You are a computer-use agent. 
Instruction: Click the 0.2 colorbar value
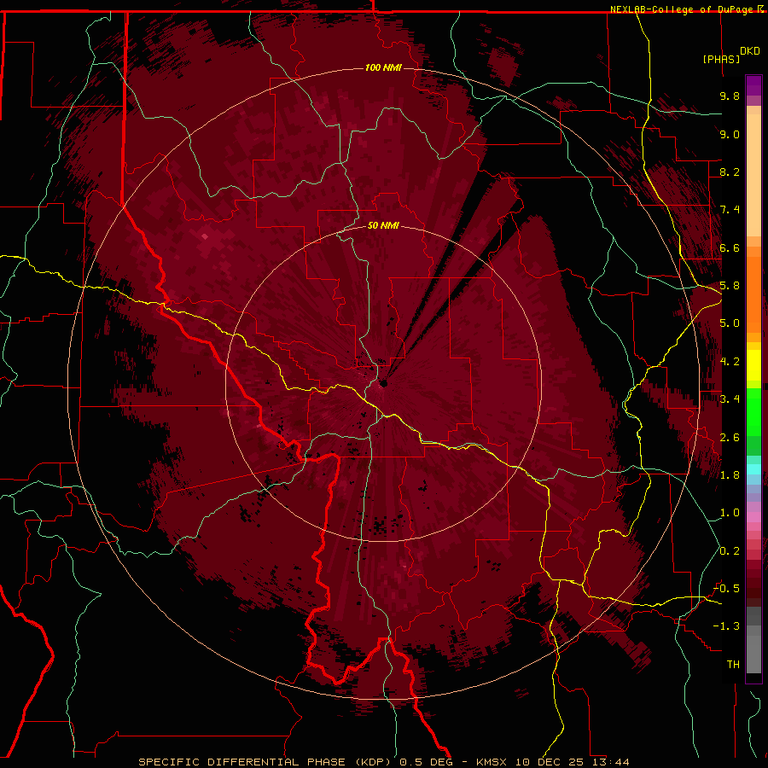pos(730,551)
